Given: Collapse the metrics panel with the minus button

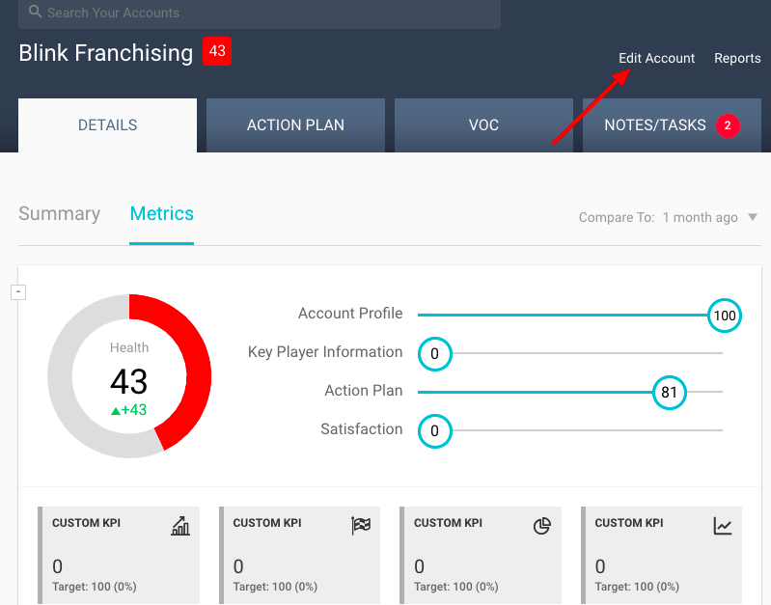Looking at the screenshot, I should tap(17, 292).
